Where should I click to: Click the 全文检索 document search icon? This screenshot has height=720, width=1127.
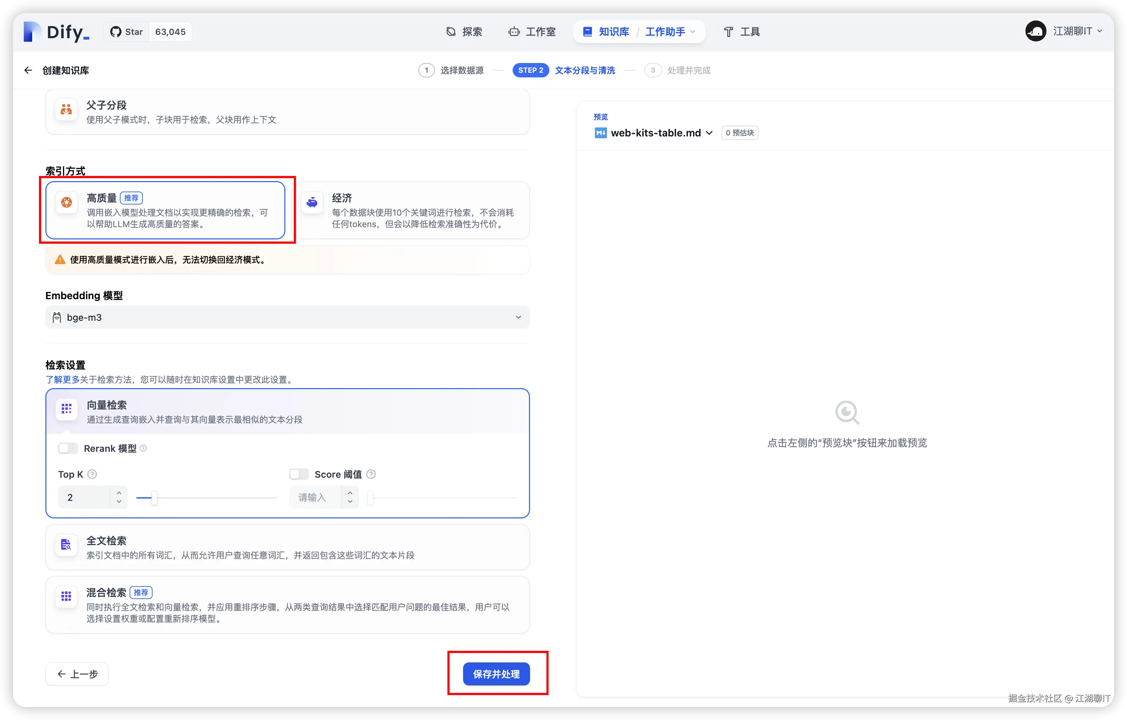(x=66, y=544)
